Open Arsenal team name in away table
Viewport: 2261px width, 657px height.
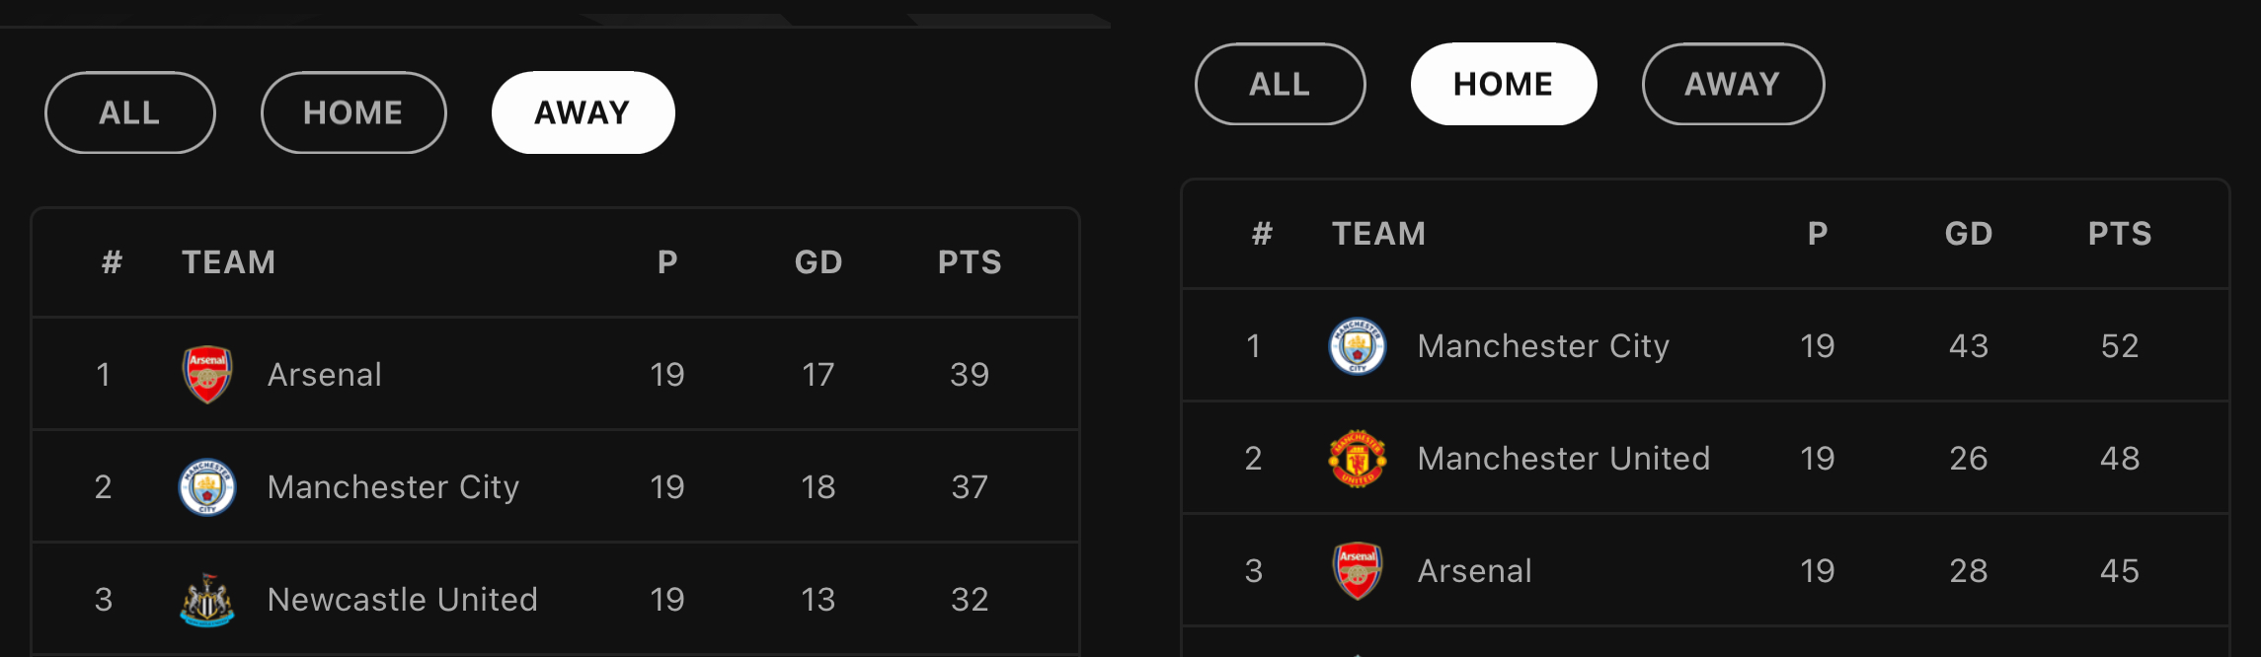[325, 374]
